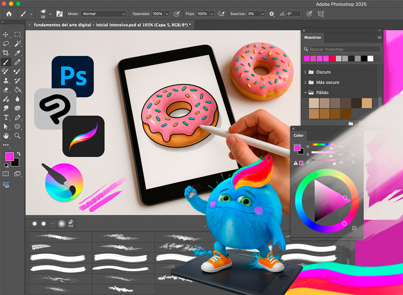The width and height of the screenshot is (403, 295).
Task: Select the Eyedropper tool
Action: pos(18,53)
